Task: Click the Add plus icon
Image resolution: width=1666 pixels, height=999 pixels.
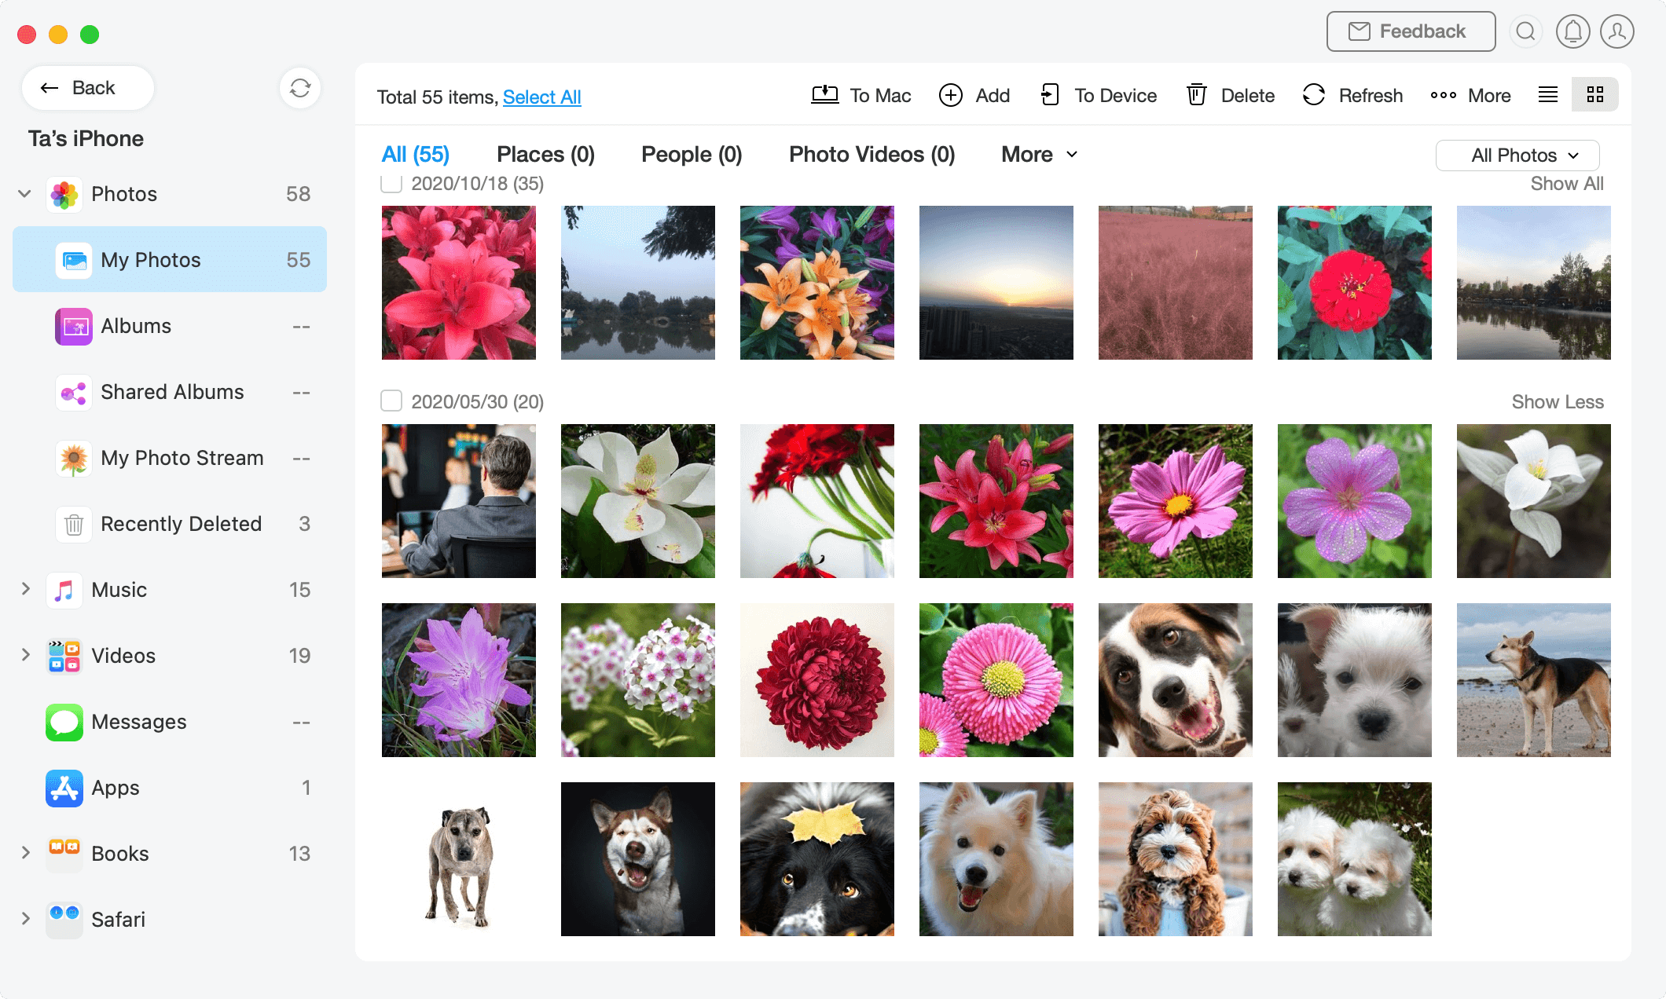Action: [x=950, y=95]
